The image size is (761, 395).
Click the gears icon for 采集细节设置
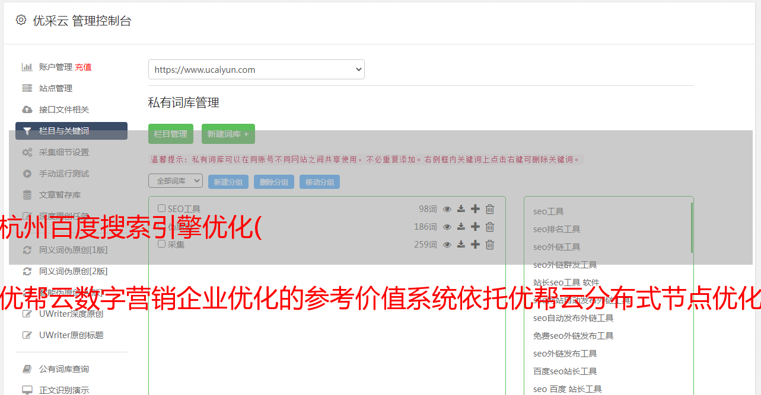click(27, 152)
